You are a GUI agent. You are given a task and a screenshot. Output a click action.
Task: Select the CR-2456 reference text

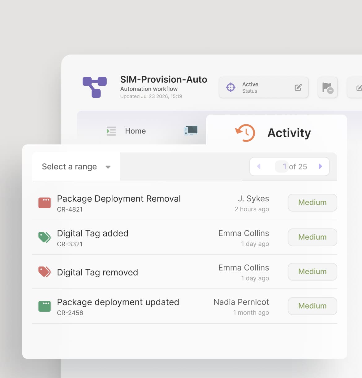point(70,313)
